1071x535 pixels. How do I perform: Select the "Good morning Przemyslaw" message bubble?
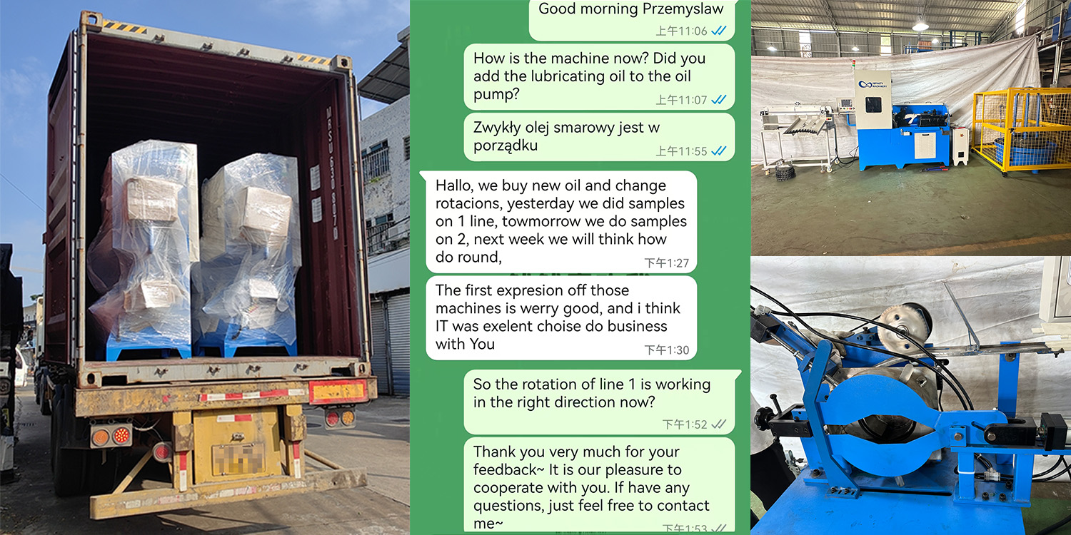632,20
